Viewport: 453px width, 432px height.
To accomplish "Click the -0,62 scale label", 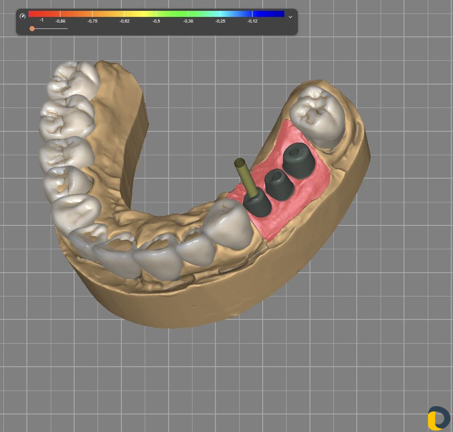I will pyautogui.click(x=125, y=21).
